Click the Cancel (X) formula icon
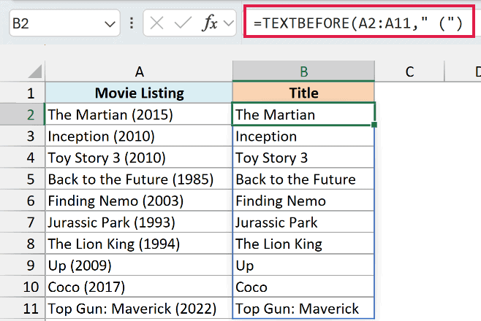The width and height of the screenshot is (481, 321). coord(156,23)
